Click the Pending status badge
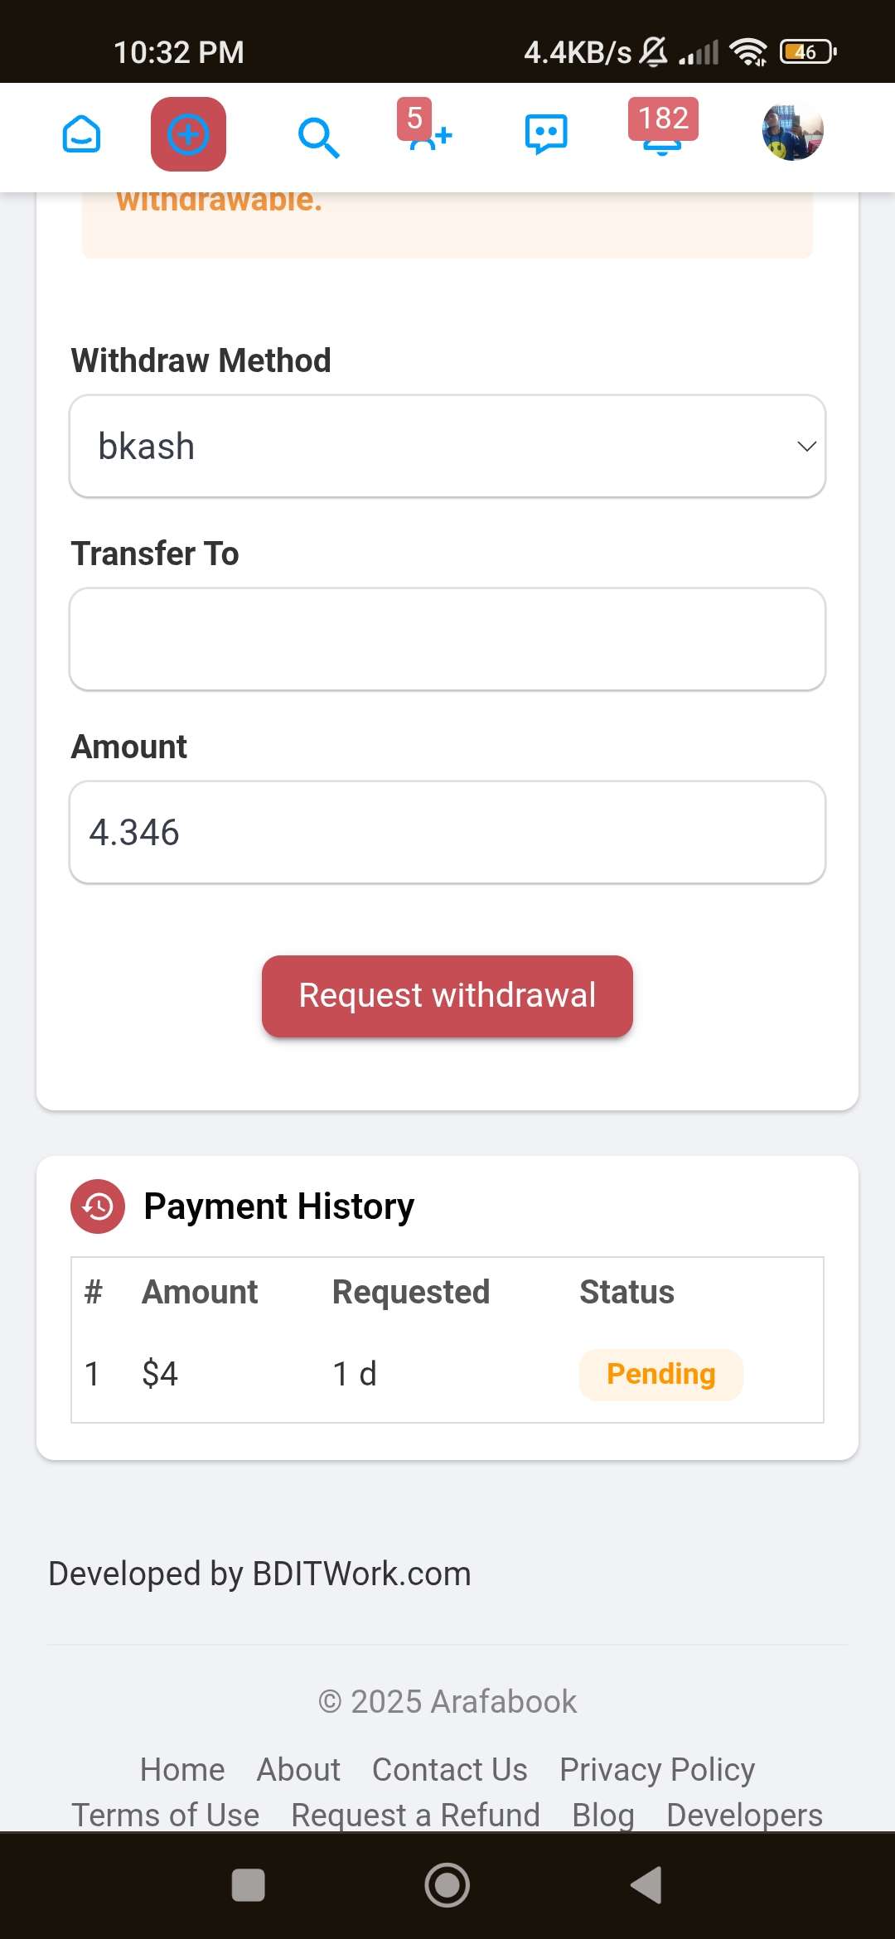Screen dimensions: 895x1939 [x=661, y=1375]
